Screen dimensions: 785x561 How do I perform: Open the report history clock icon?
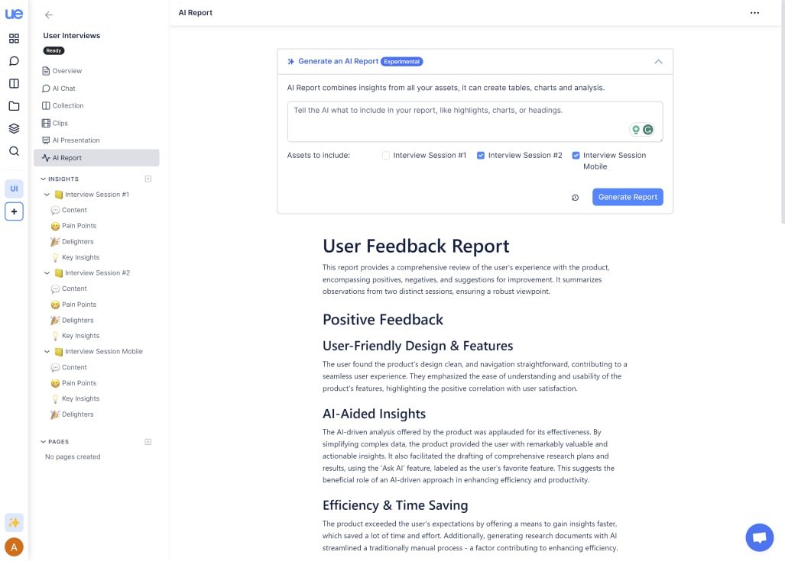pyautogui.click(x=576, y=198)
